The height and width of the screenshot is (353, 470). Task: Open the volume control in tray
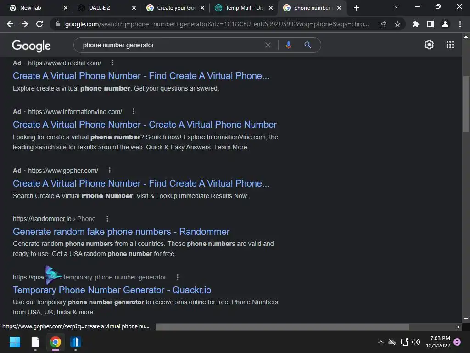(416, 342)
